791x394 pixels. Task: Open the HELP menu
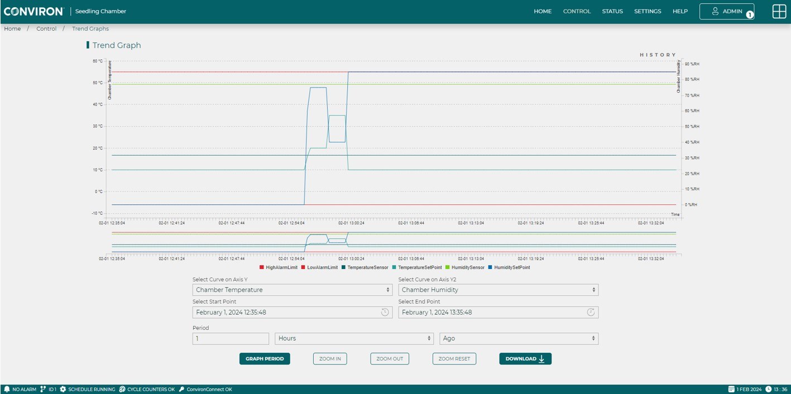pyautogui.click(x=680, y=11)
